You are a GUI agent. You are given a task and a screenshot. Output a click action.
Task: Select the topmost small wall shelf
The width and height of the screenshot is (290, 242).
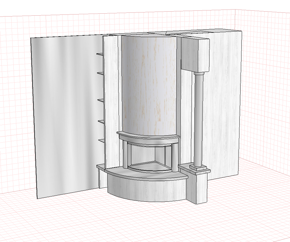pos(100,54)
